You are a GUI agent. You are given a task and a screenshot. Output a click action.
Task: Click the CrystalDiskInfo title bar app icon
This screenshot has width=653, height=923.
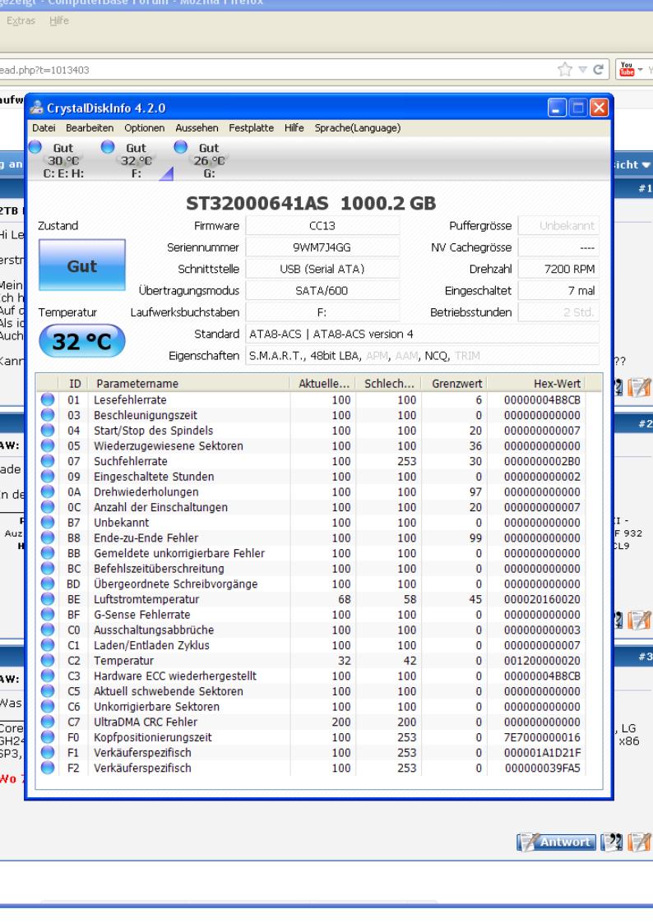(36, 108)
